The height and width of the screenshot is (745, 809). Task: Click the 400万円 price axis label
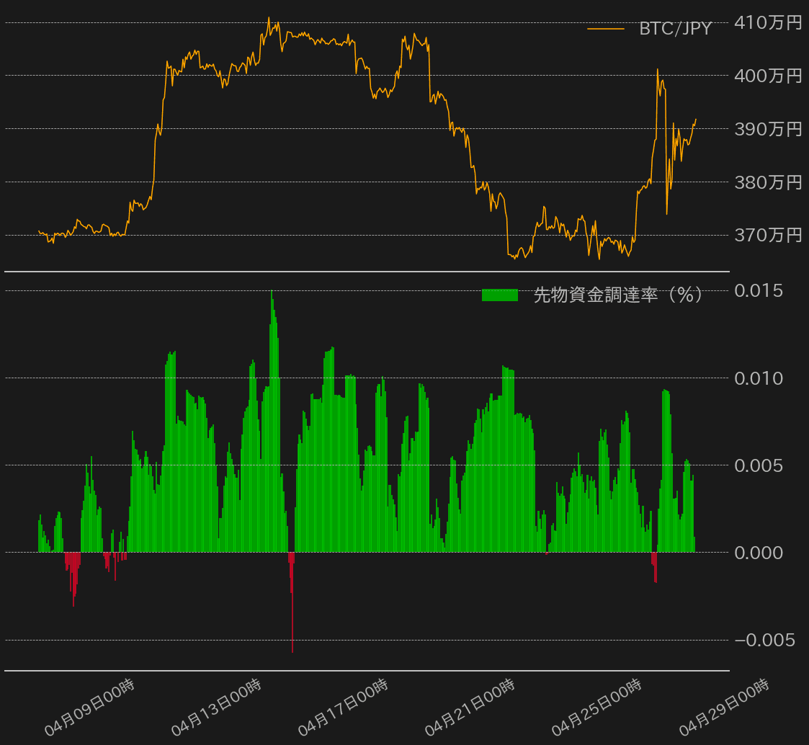click(x=767, y=76)
